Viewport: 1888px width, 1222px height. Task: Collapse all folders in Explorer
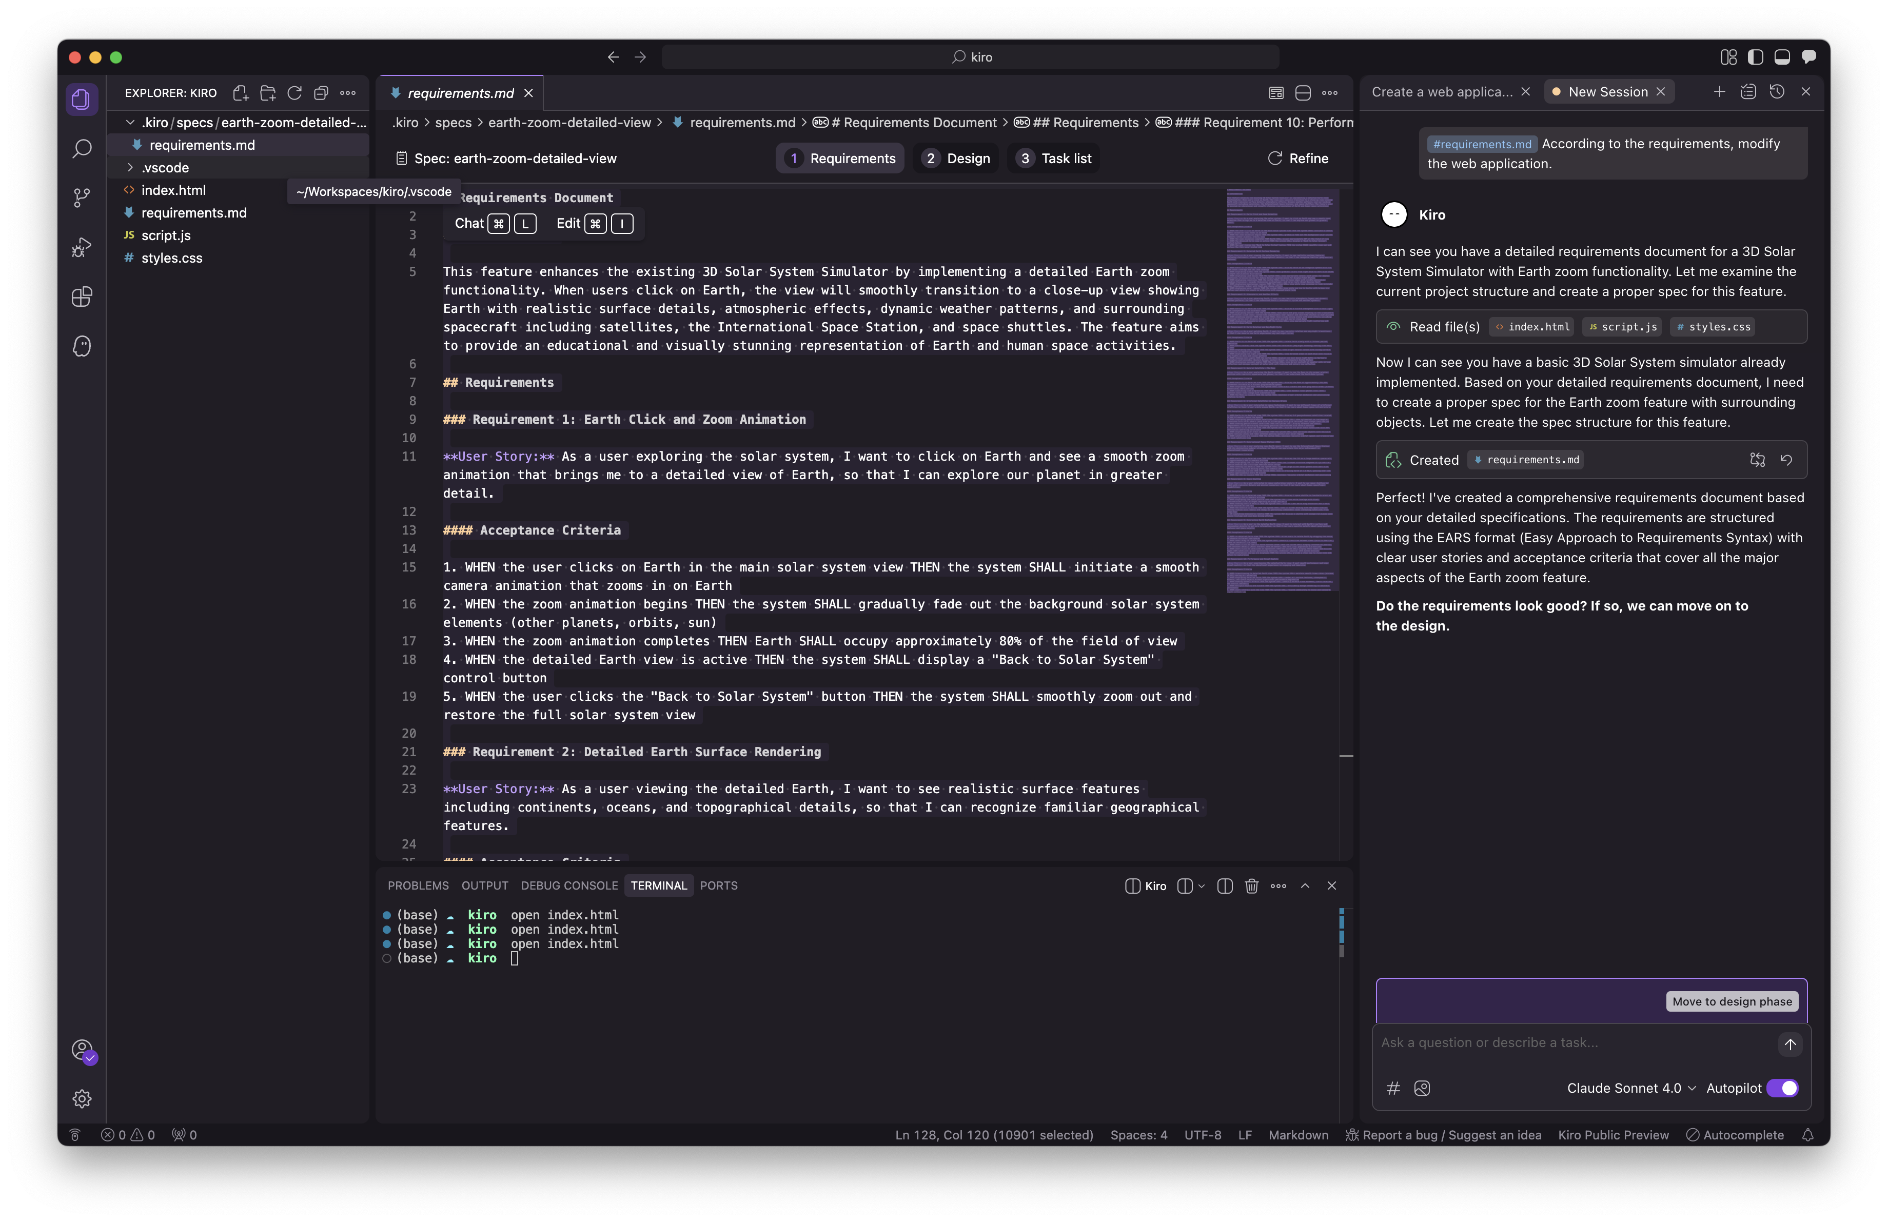tap(321, 93)
